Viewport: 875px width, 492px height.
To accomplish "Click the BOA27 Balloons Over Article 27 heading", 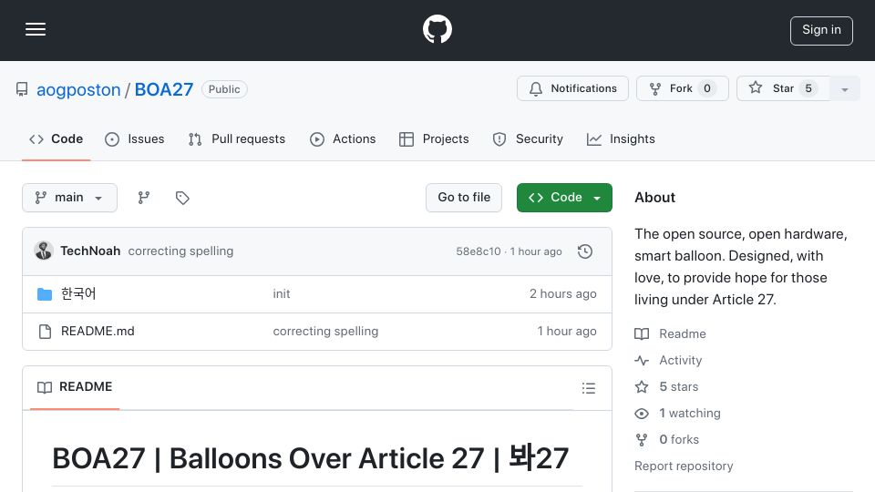I will (x=310, y=458).
